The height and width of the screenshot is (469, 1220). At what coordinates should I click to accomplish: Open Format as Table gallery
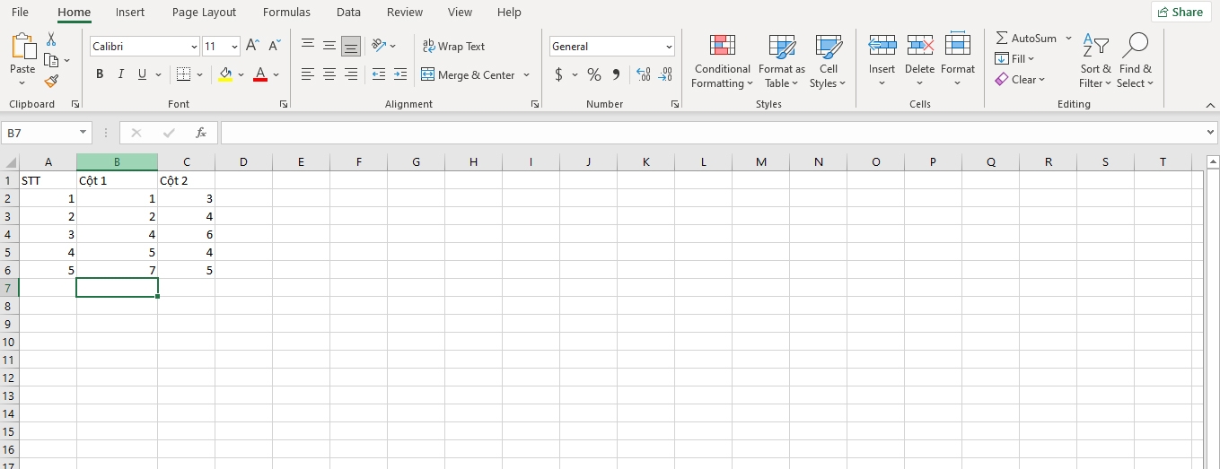782,62
